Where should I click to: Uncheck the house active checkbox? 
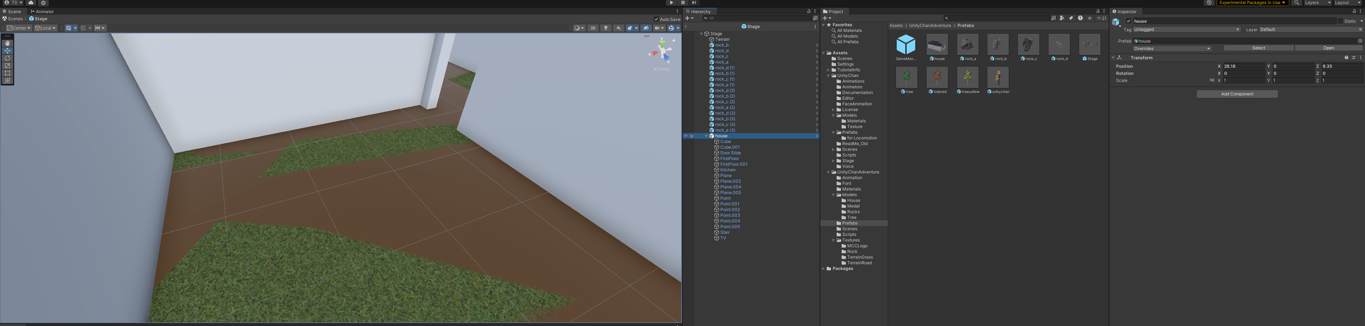pos(1128,21)
